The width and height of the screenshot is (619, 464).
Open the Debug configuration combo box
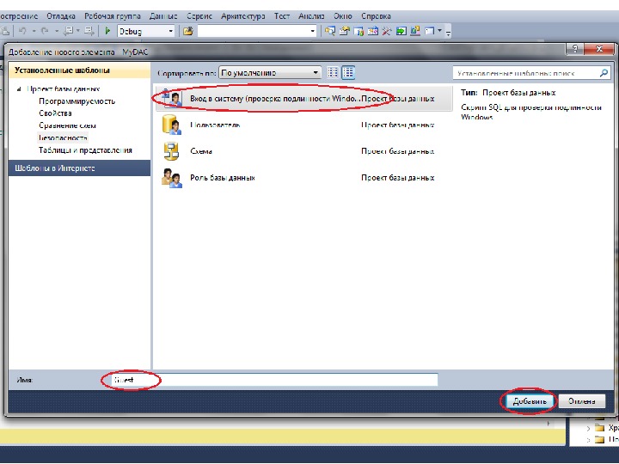(146, 31)
